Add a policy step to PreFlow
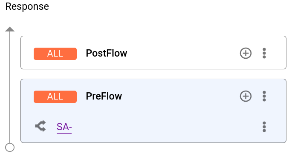Image resolution: width=289 pixels, height=154 pixels. (246, 96)
